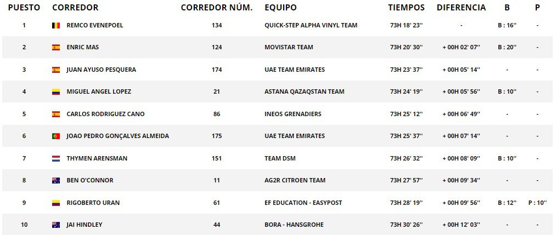Click the Spanish flag beside Enric Mas
Image resolution: width=556 pixels, height=235 pixels.
[x=56, y=48]
